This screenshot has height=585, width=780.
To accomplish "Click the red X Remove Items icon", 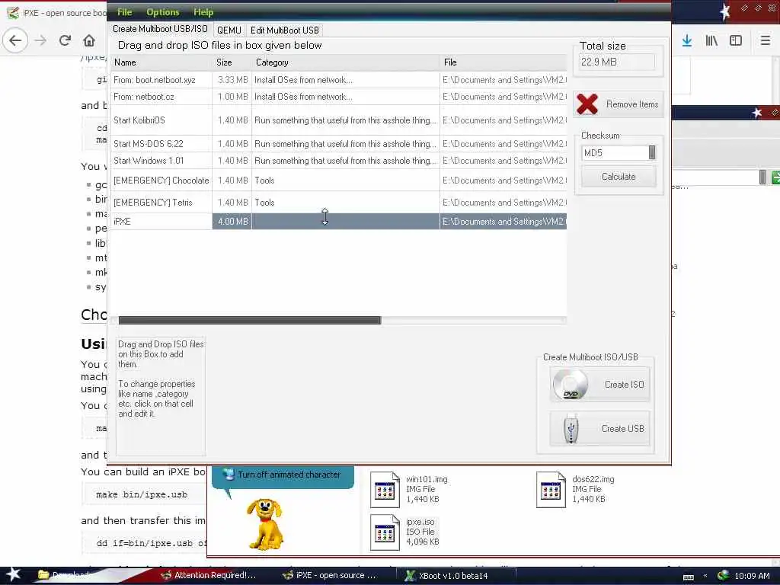I will pyautogui.click(x=587, y=104).
